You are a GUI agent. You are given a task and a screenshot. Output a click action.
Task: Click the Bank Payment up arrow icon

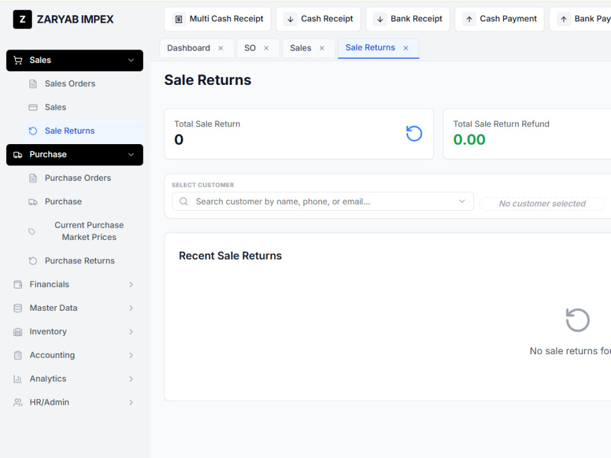(x=563, y=19)
